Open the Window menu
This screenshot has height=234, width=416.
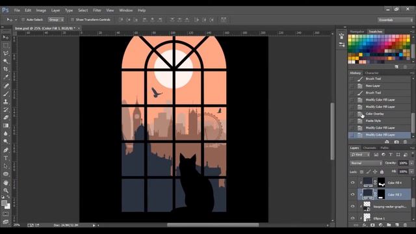pos(125,10)
